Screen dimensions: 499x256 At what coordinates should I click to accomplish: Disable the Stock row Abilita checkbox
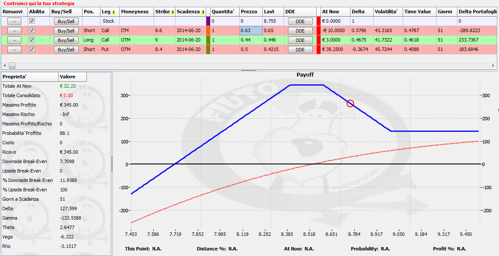(32, 21)
